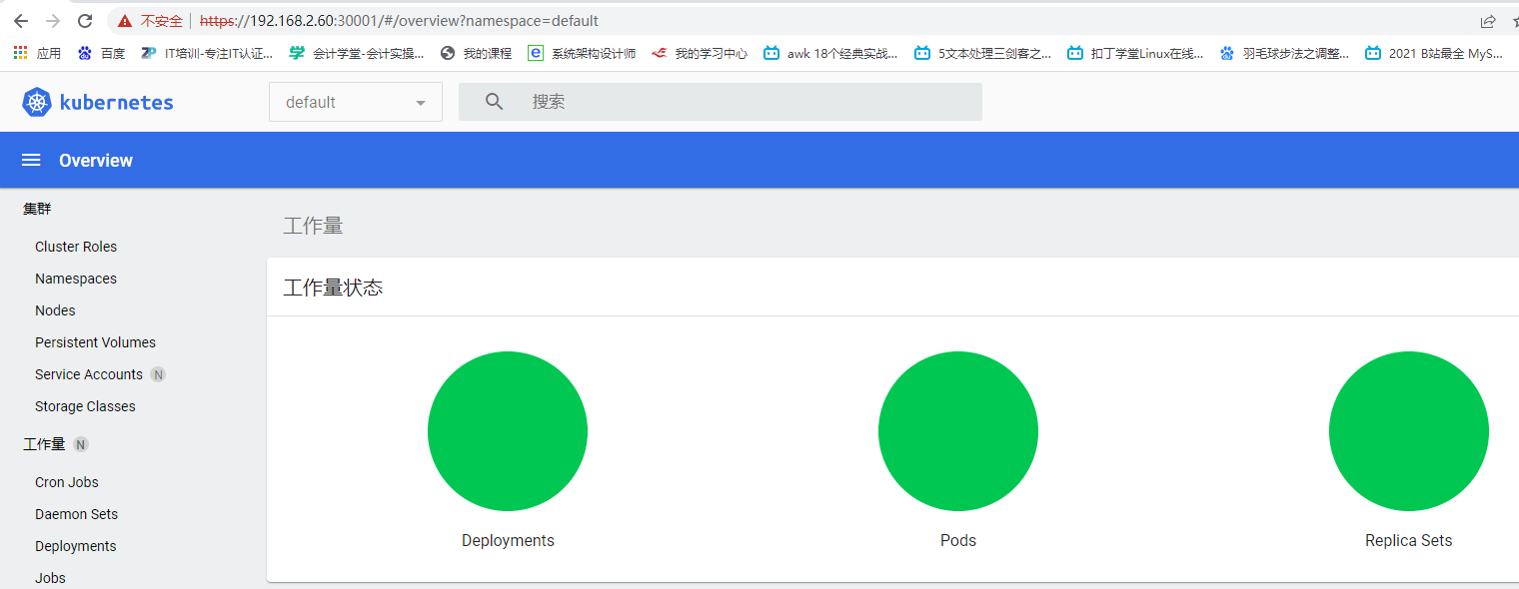Screen dimensions: 1519x589
Task: Open the 我的课程 bookmark
Action: pos(476,54)
